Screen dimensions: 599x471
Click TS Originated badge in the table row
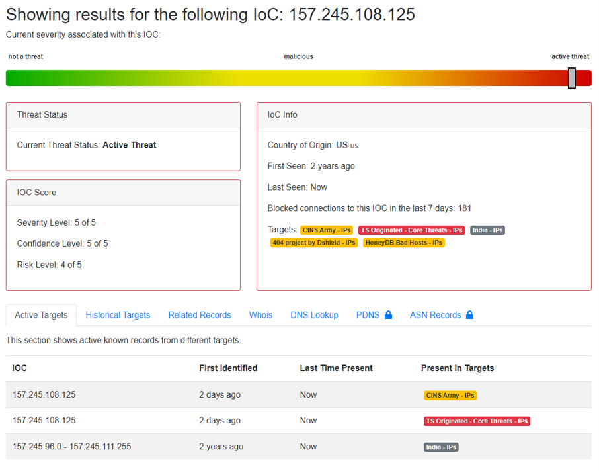click(x=477, y=421)
